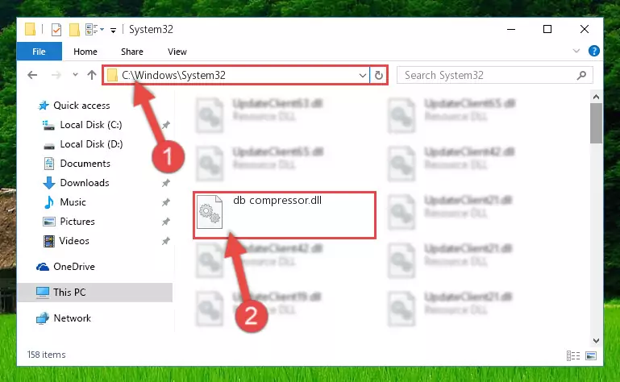Open recent locations dropdown arrow
The image size is (620, 382).
click(75, 74)
